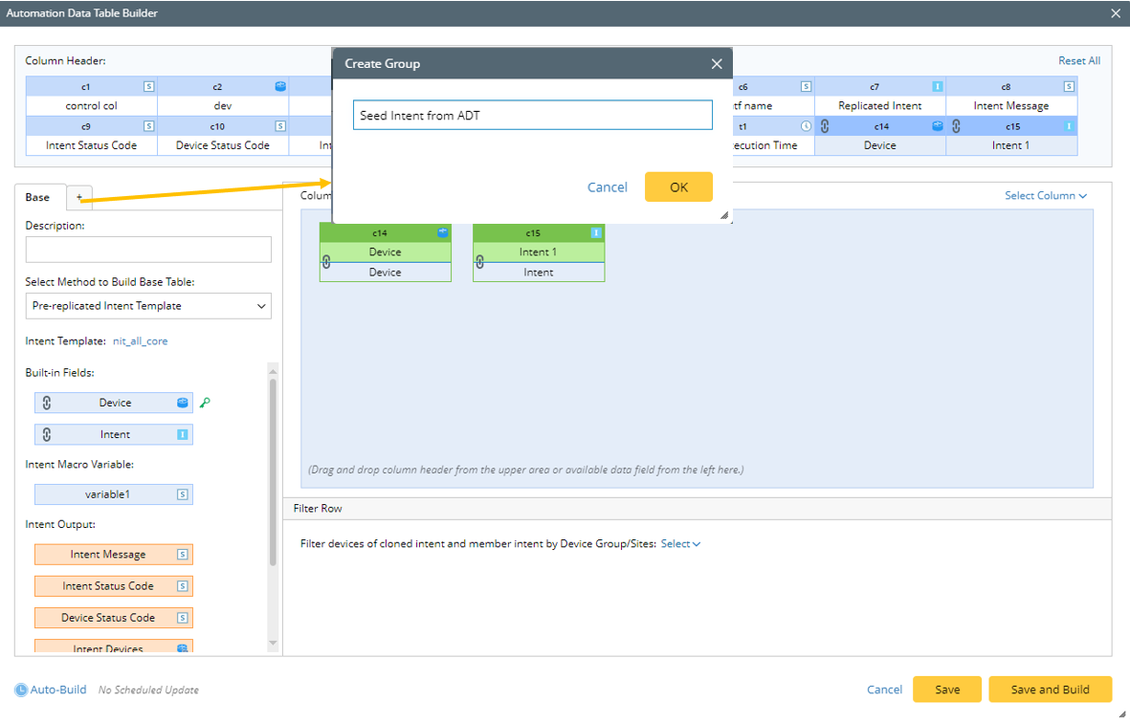Select the Intent Status Code output field
The width and height of the screenshot is (1130, 723).
tap(114, 586)
